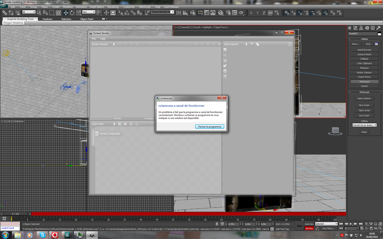The image size is (383, 239).
Task: Open the Render Viewport dropdown in Octane
Action: tap(103, 44)
